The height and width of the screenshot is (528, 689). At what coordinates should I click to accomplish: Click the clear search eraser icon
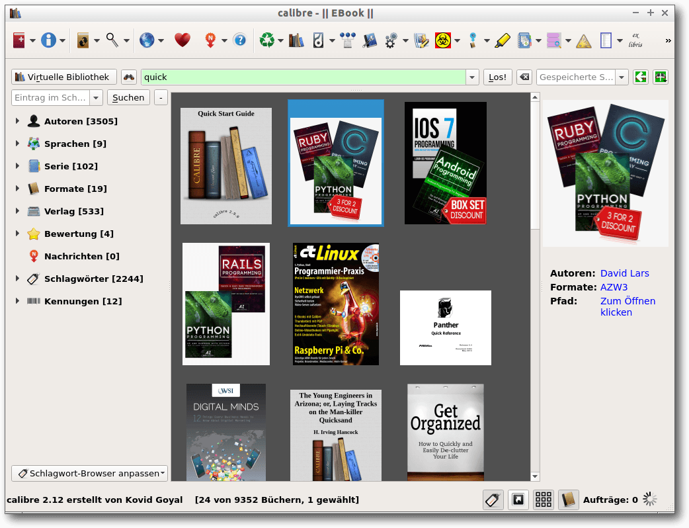click(524, 77)
